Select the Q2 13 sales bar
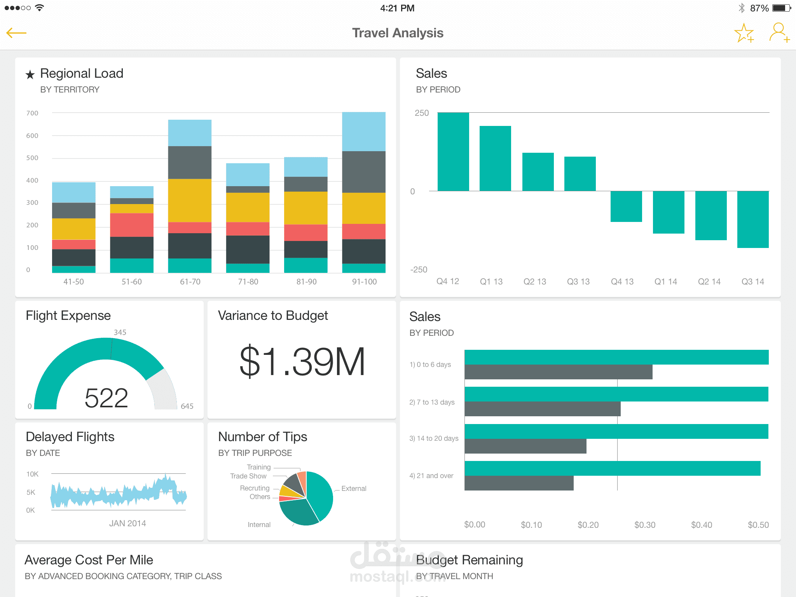This screenshot has width=796, height=597. tap(538, 172)
